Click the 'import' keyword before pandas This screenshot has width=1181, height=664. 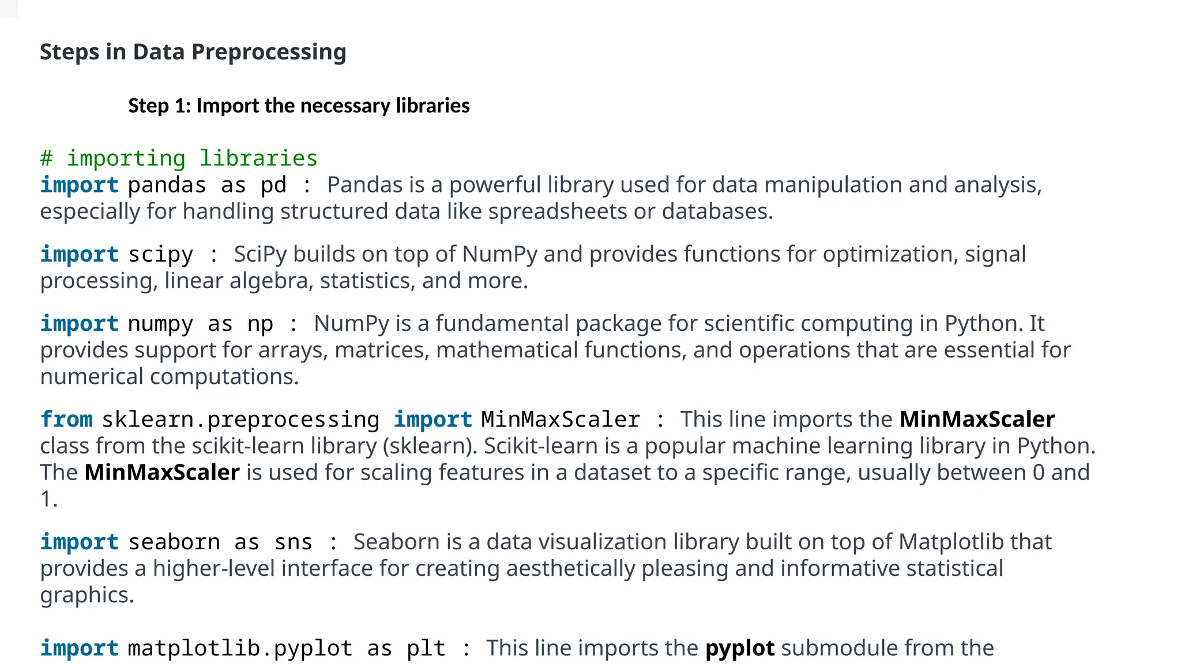point(79,185)
